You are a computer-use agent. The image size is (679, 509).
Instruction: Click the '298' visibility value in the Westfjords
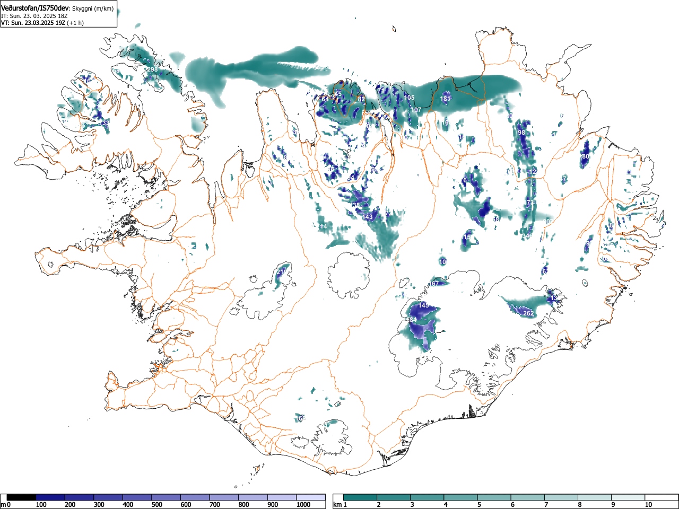[x=152, y=69]
